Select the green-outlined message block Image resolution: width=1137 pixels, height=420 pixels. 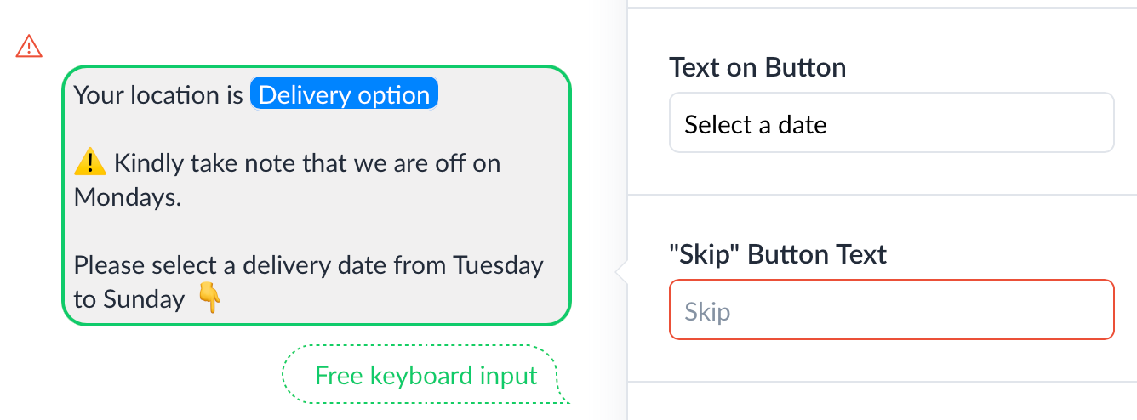coord(317,196)
